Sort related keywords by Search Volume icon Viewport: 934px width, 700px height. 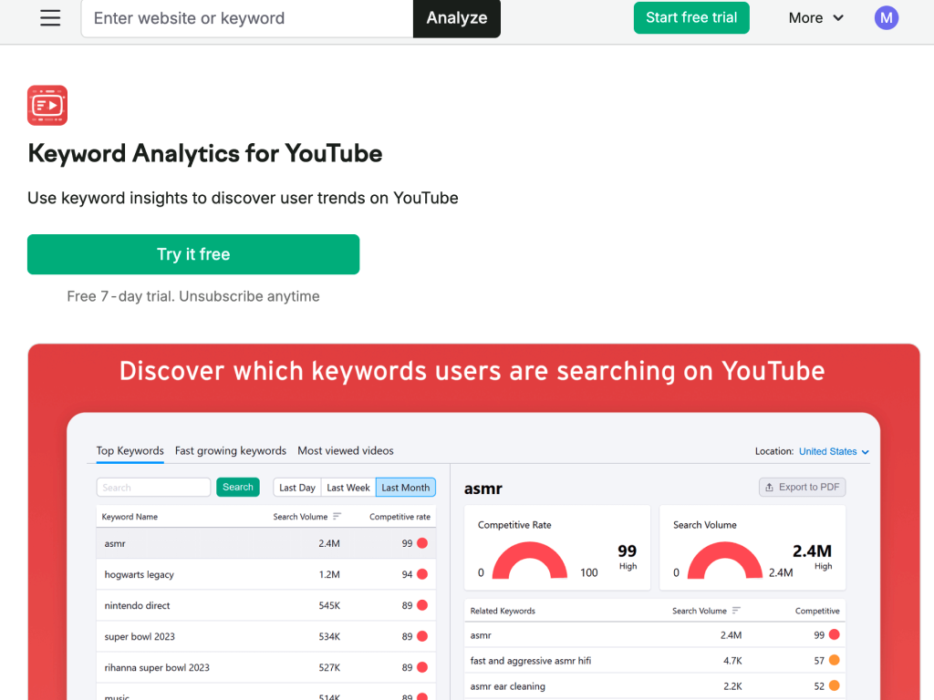[736, 610]
